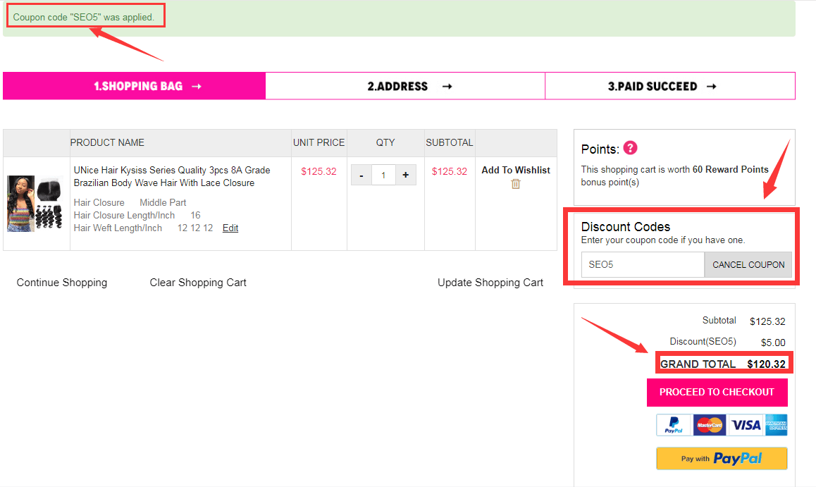Click Continue Shopping link

point(62,283)
